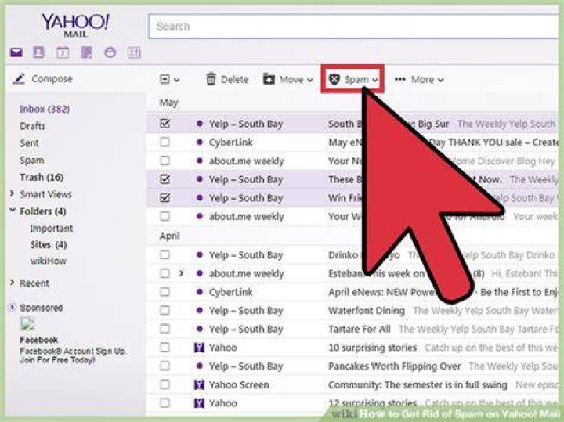Open the More dropdown arrow
The width and height of the screenshot is (564, 422).
click(440, 80)
